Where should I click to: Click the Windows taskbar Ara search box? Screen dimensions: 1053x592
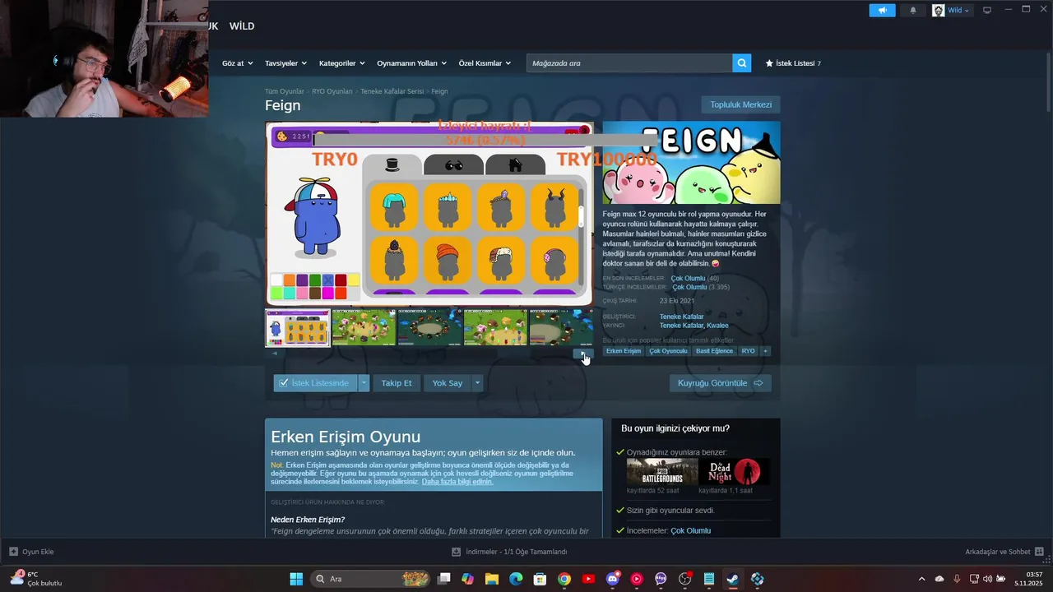point(371,579)
